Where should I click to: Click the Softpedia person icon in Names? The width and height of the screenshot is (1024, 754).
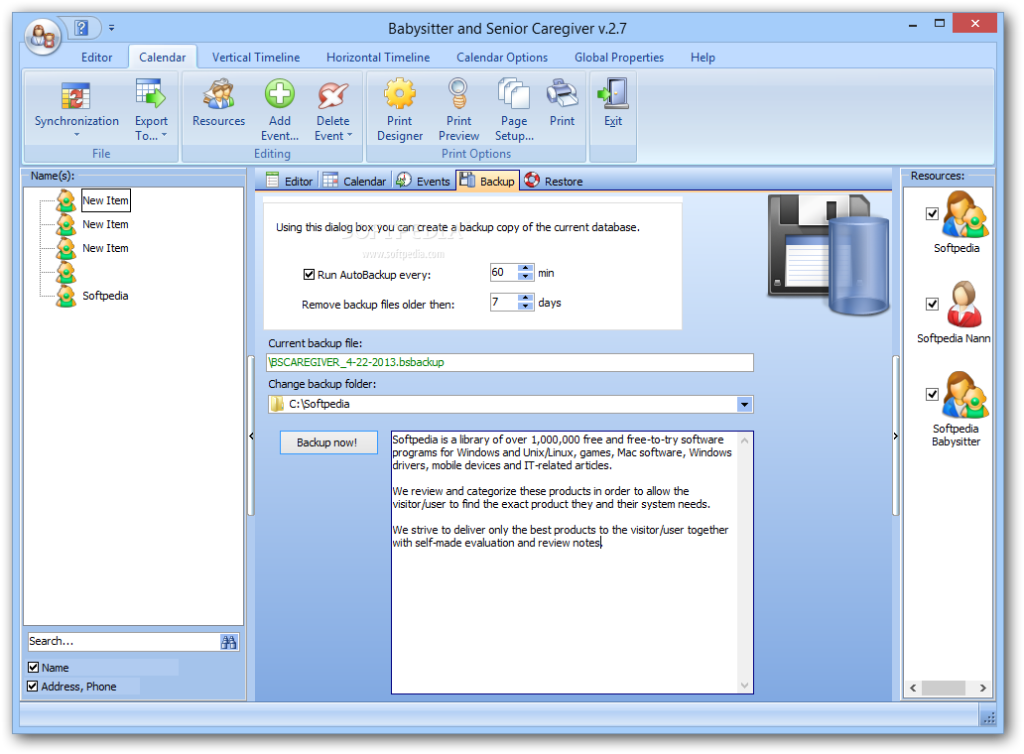(65, 296)
